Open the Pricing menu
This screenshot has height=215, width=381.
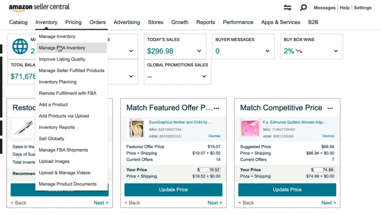74,23
